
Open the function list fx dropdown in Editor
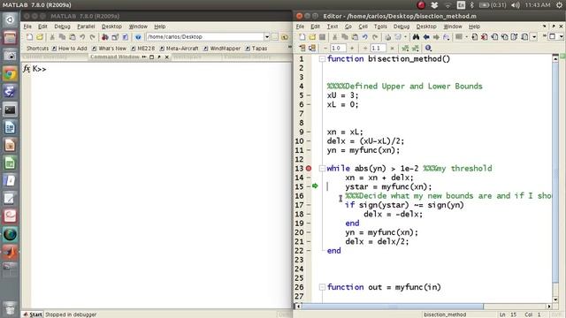(447, 37)
